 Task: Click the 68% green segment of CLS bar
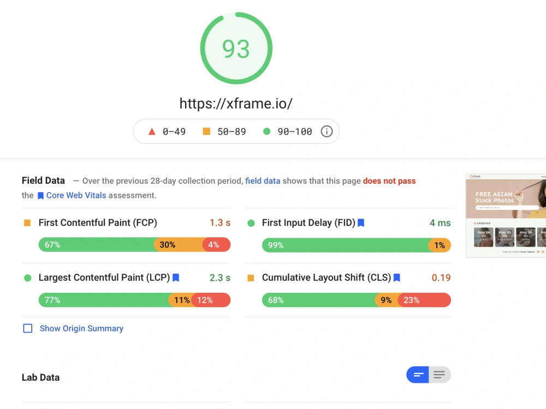(319, 300)
